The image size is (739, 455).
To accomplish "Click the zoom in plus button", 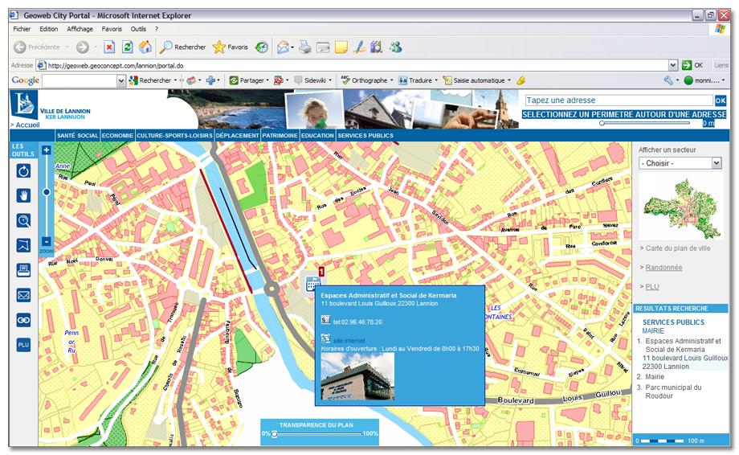I will (x=47, y=150).
